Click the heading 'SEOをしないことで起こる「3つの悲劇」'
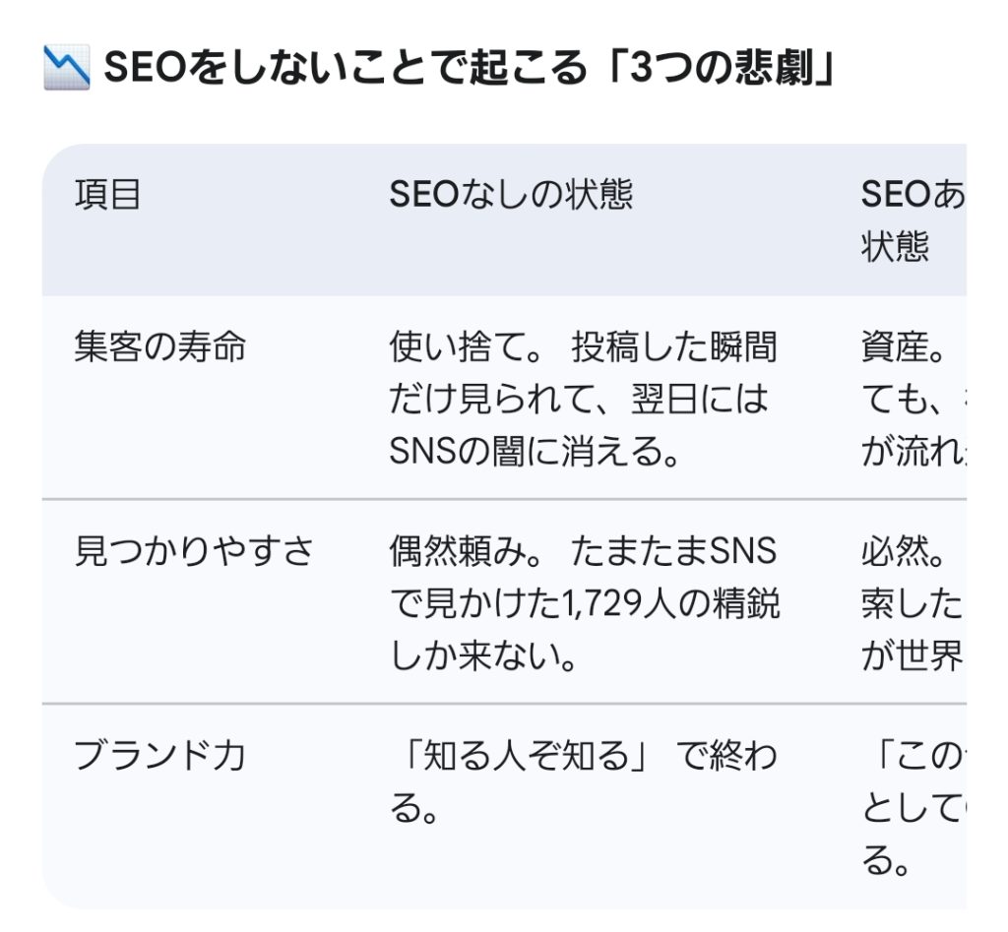 pyautogui.click(x=469, y=71)
